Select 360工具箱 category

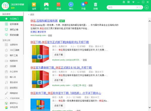(12, 50)
